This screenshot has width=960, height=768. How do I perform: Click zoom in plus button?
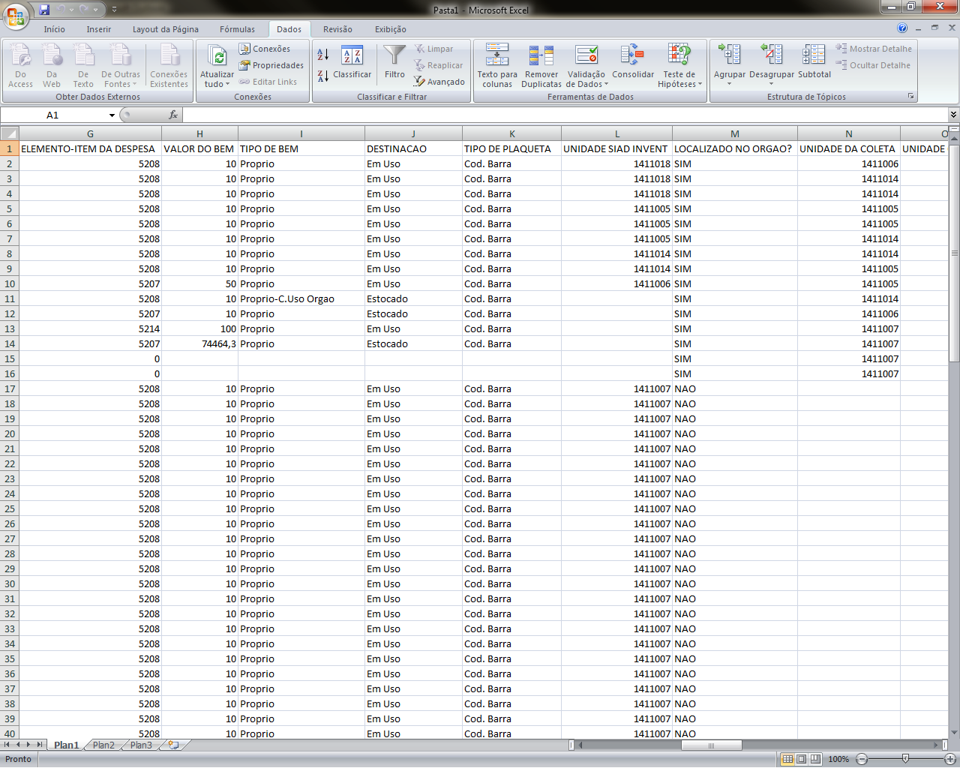[x=950, y=759]
